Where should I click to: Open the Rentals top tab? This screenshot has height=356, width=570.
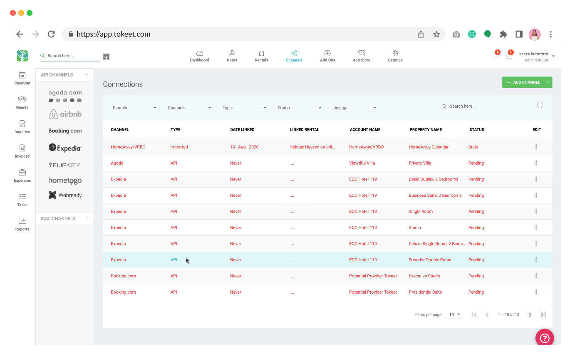coord(261,56)
